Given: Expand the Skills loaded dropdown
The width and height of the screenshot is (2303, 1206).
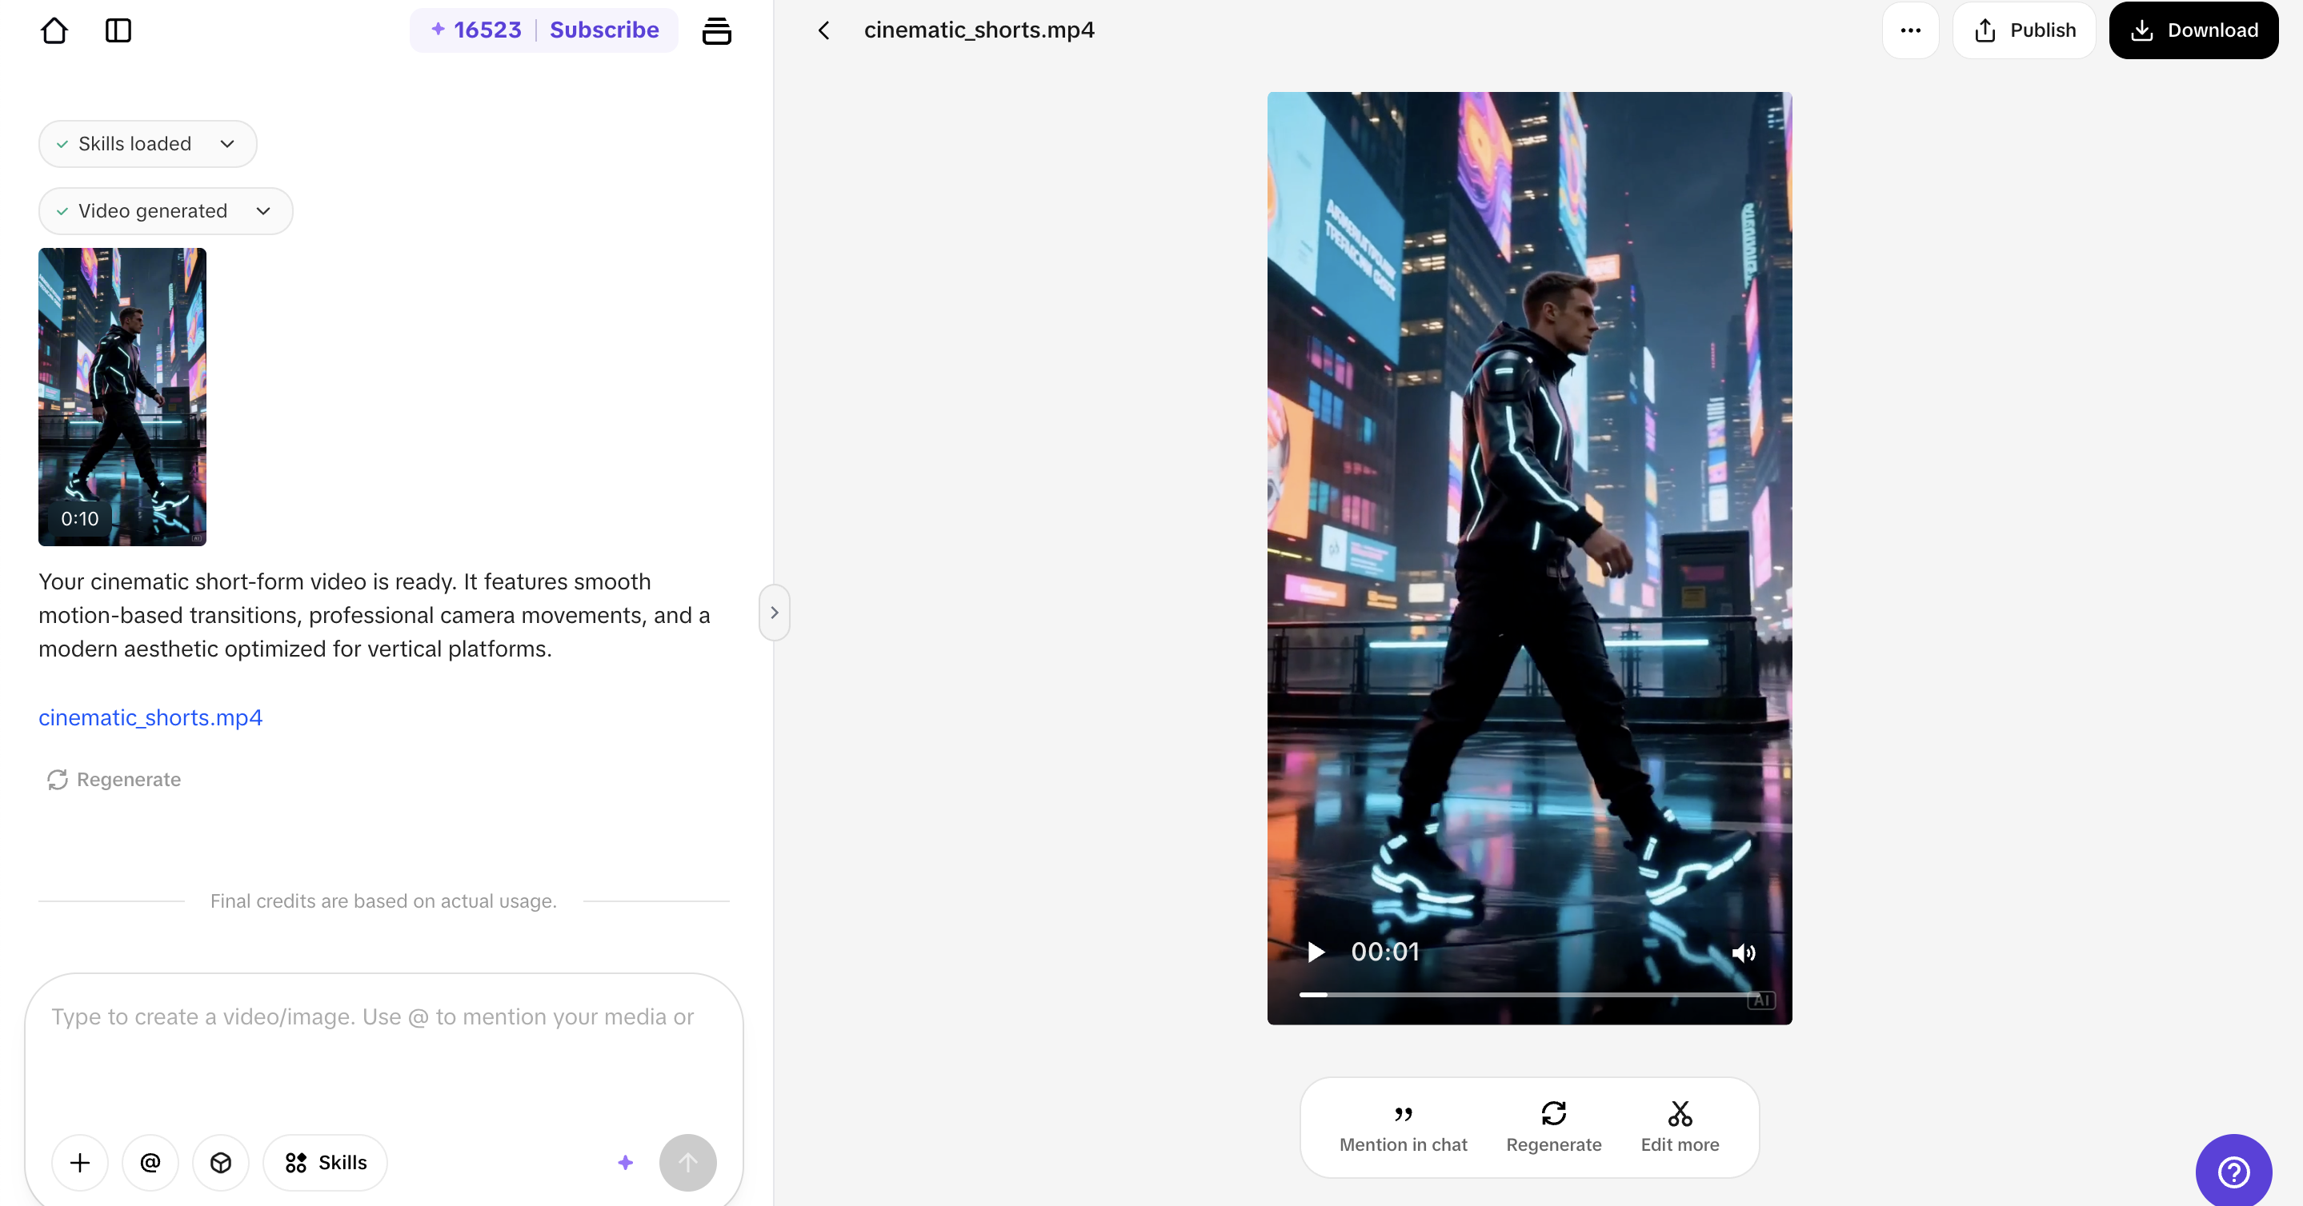Looking at the screenshot, I should (147, 144).
